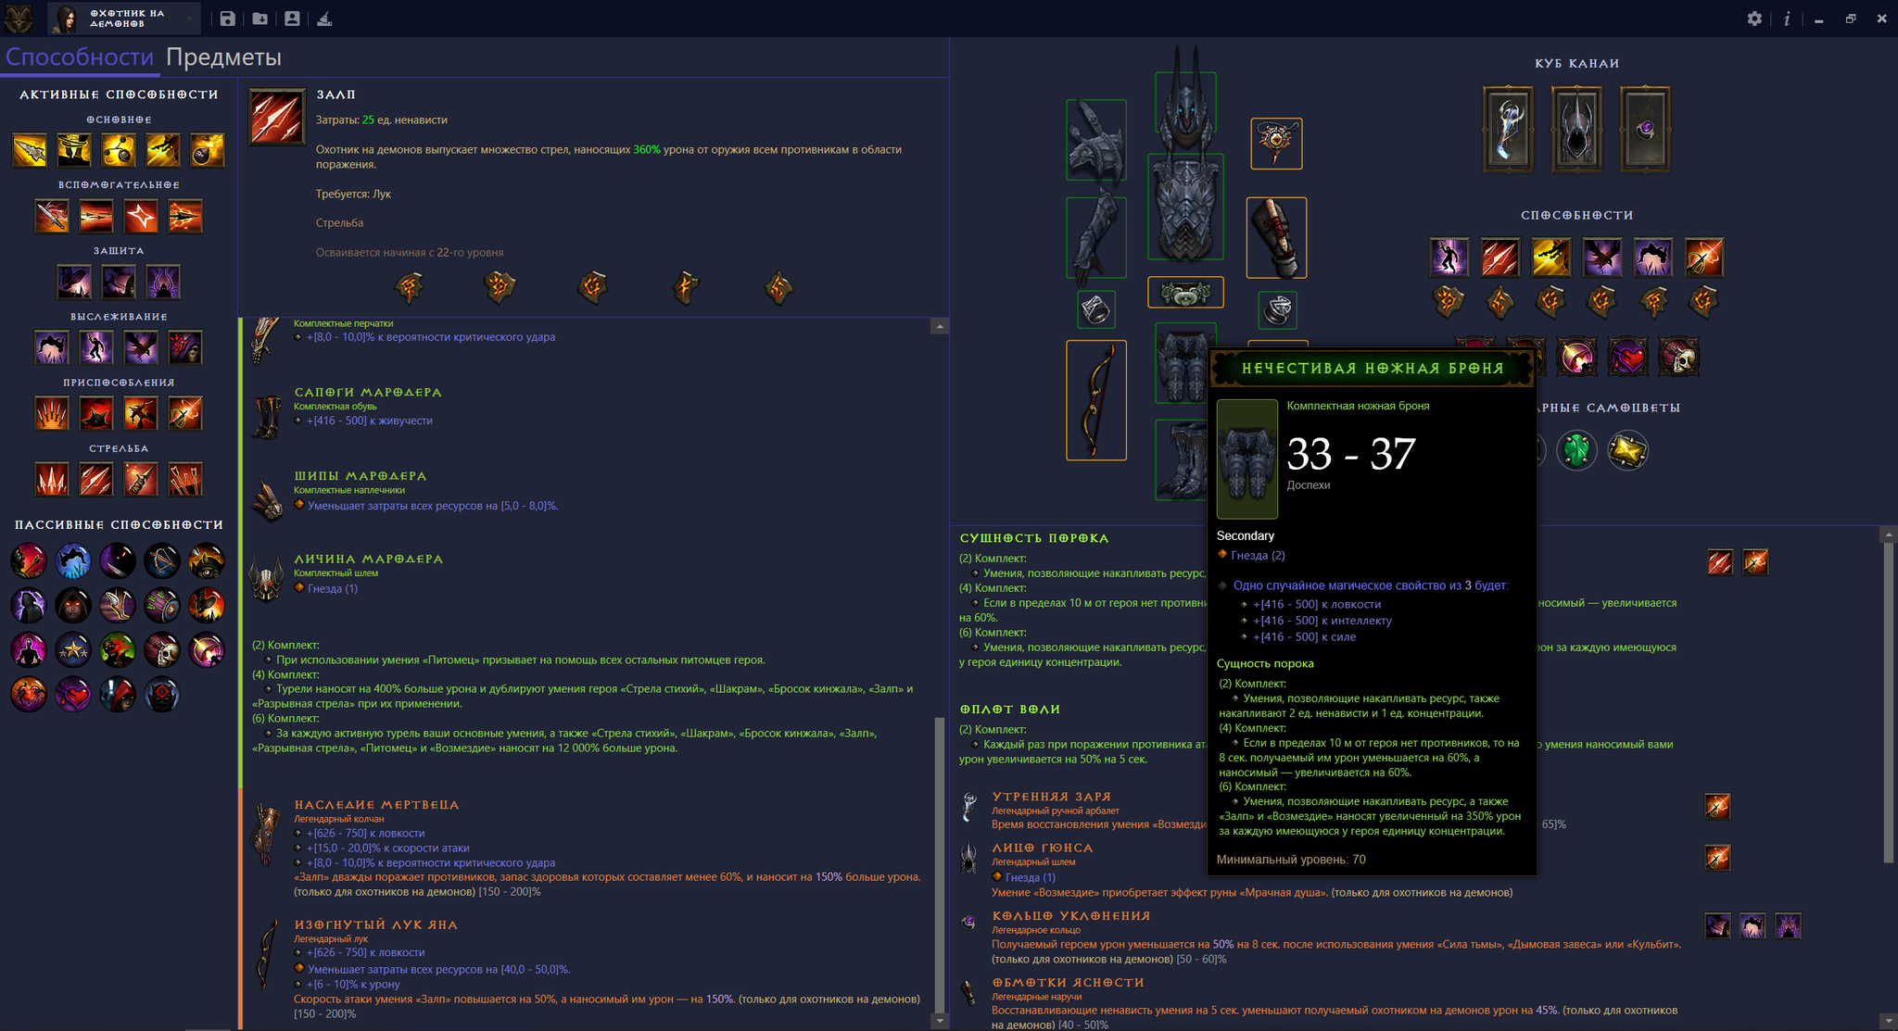
Task: Select the fan of knives skill under Приспособления
Action: [x=52, y=413]
